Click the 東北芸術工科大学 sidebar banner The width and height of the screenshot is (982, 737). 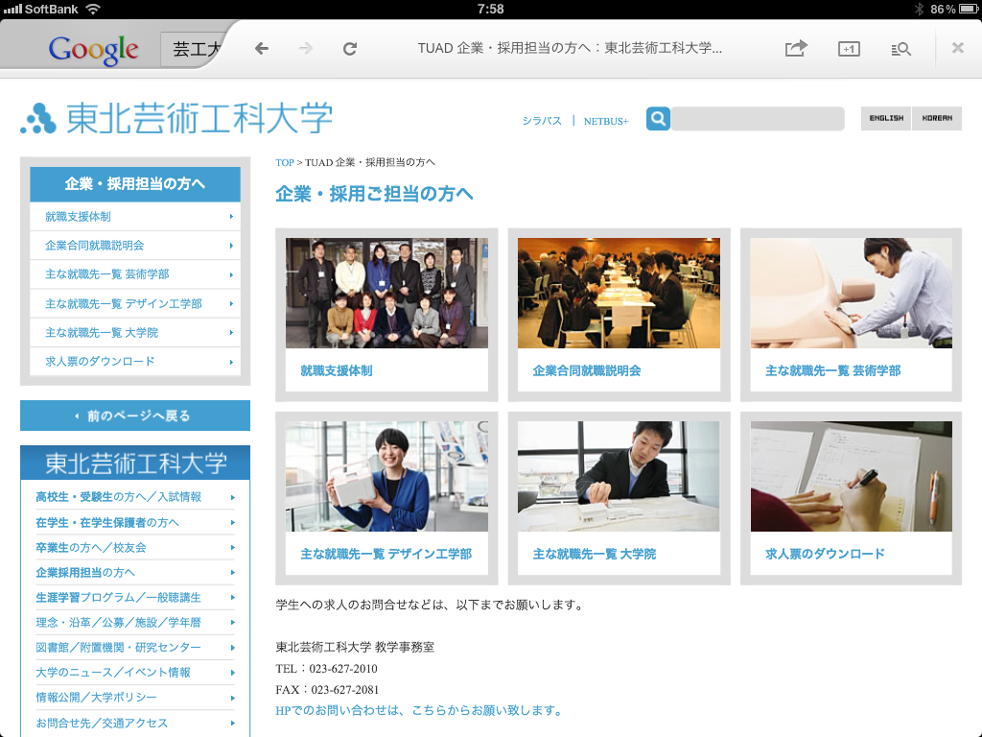(135, 463)
